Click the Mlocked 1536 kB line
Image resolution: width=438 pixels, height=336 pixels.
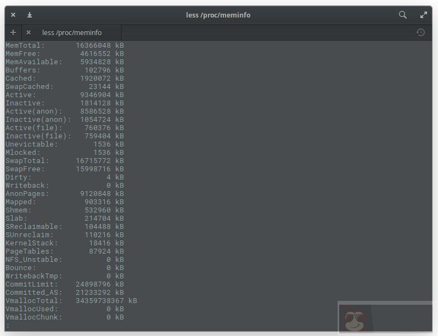65,153
